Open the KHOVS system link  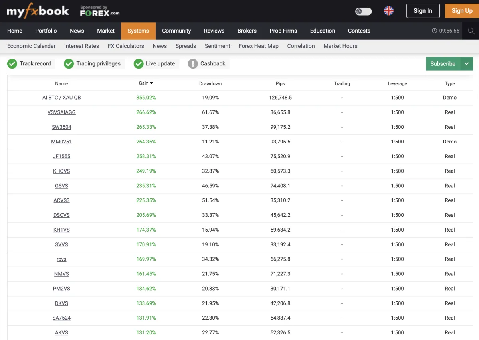pos(61,171)
